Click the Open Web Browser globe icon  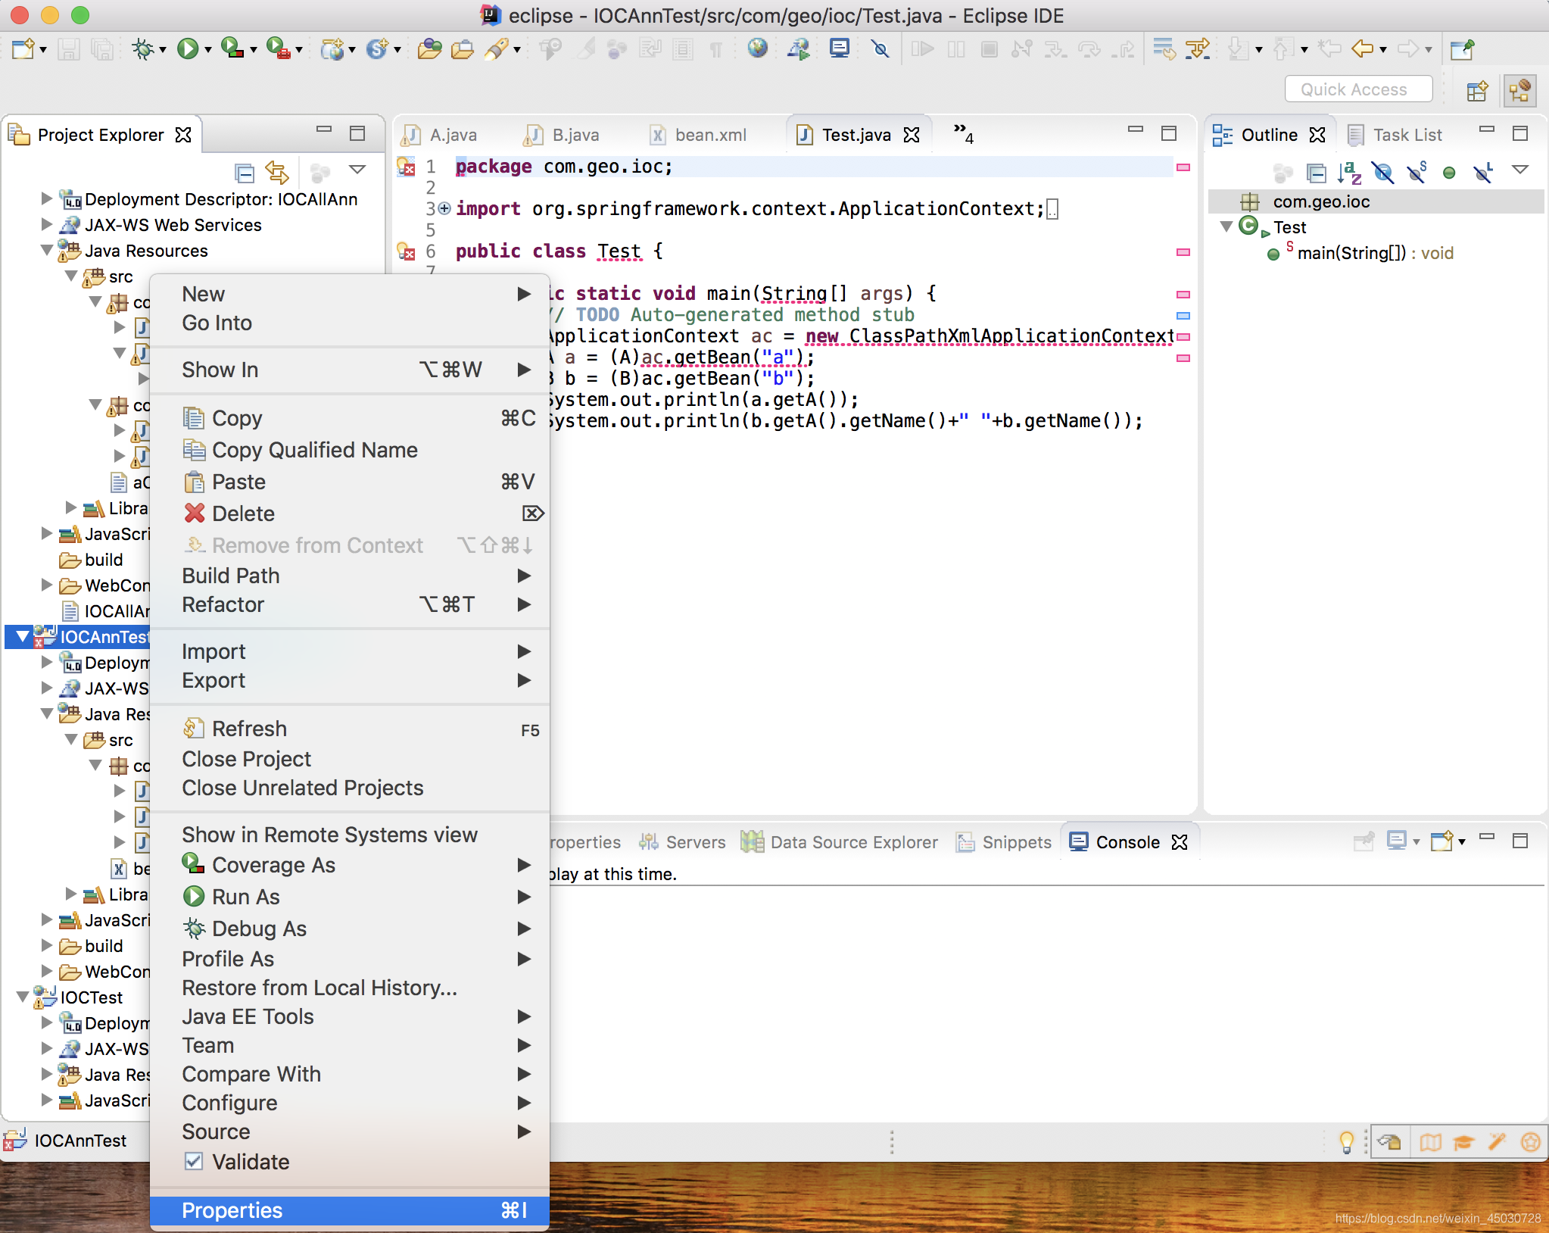click(x=757, y=49)
